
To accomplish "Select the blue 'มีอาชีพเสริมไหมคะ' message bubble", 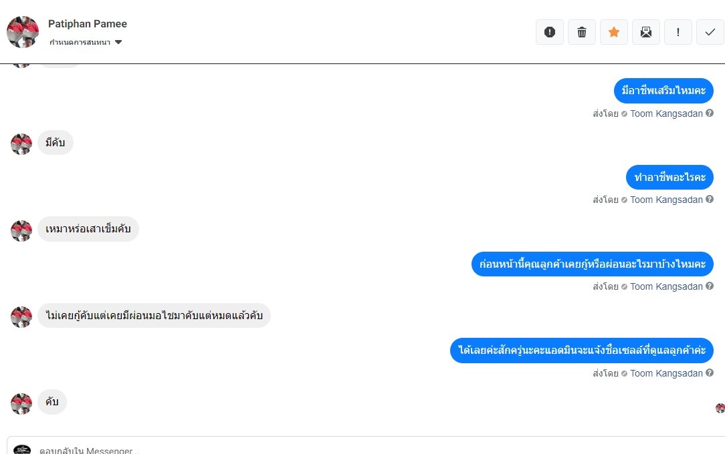I will [663, 91].
